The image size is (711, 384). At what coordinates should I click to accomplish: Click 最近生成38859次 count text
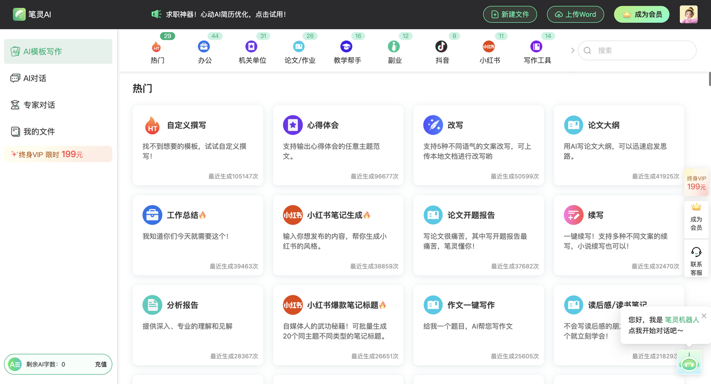(374, 266)
